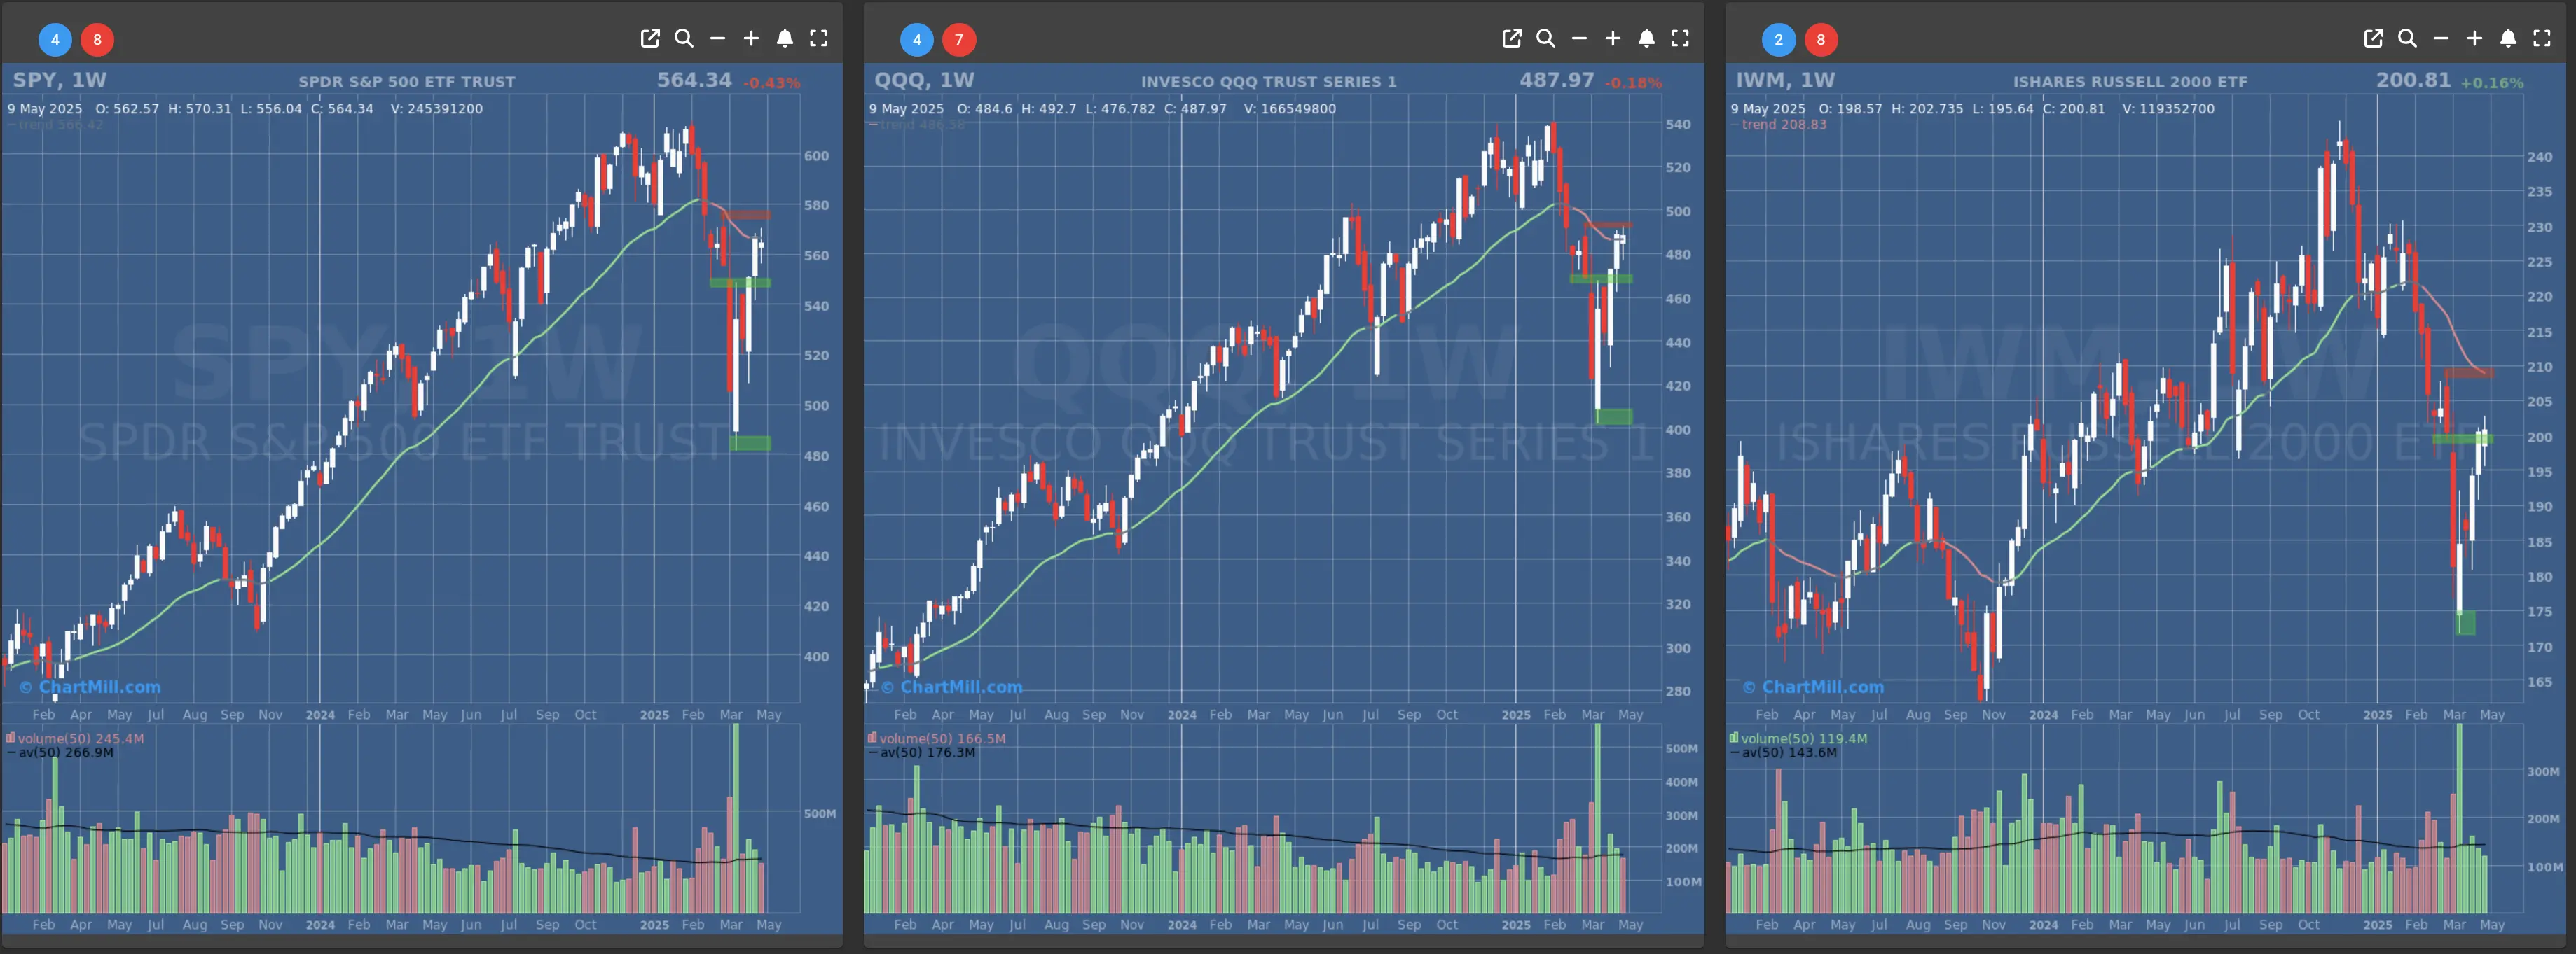This screenshot has height=954, width=2576.
Task: Click SPY change value -0.43%
Action: [x=772, y=83]
